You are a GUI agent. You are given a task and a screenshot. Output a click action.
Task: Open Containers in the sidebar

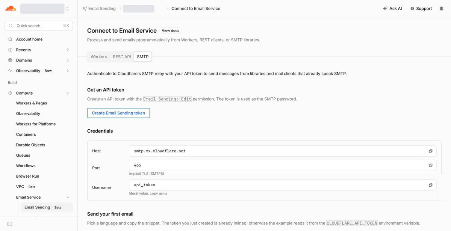pyautogui.click(x=26, y=134)
